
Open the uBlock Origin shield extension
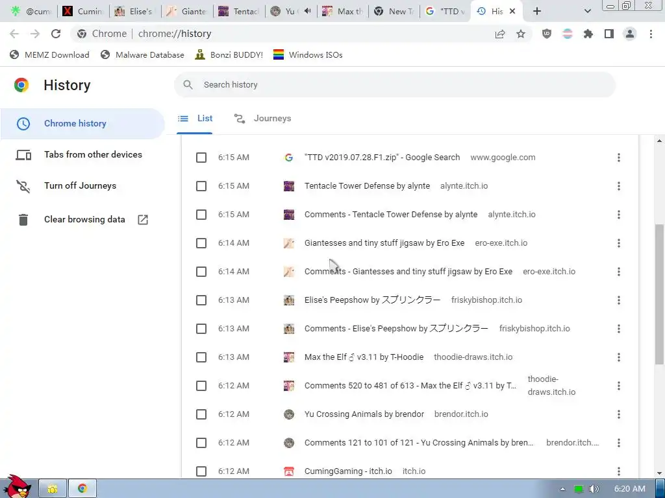[547, 34]
